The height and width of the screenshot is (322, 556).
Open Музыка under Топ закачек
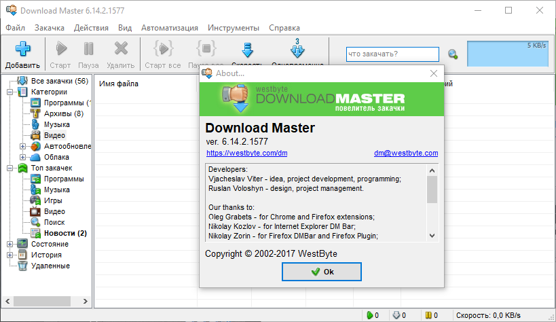pos(57,190)
